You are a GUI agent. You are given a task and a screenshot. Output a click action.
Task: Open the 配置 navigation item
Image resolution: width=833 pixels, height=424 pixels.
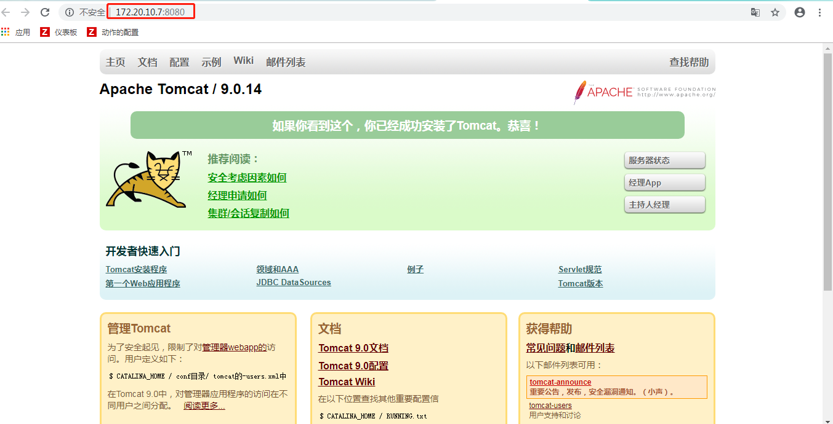pos(179,62)
